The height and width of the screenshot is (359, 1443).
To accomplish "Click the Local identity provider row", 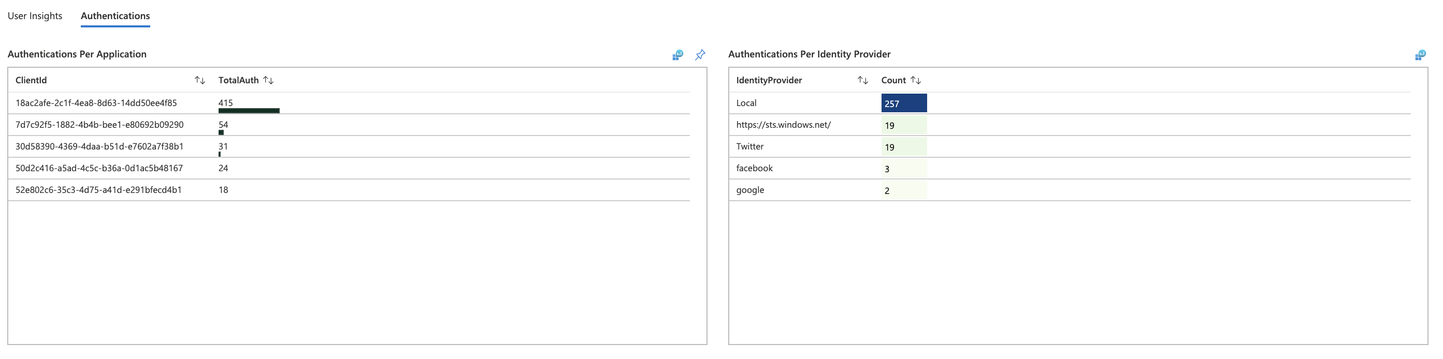I will pyautogui.click(x=1070, y=103).
